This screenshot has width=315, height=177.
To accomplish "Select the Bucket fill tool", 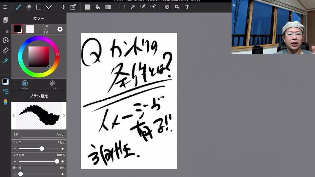I will (x=98, y=7).
